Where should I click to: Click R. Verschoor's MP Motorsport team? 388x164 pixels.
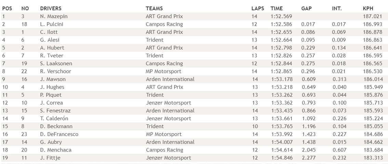tap(163, 71)
